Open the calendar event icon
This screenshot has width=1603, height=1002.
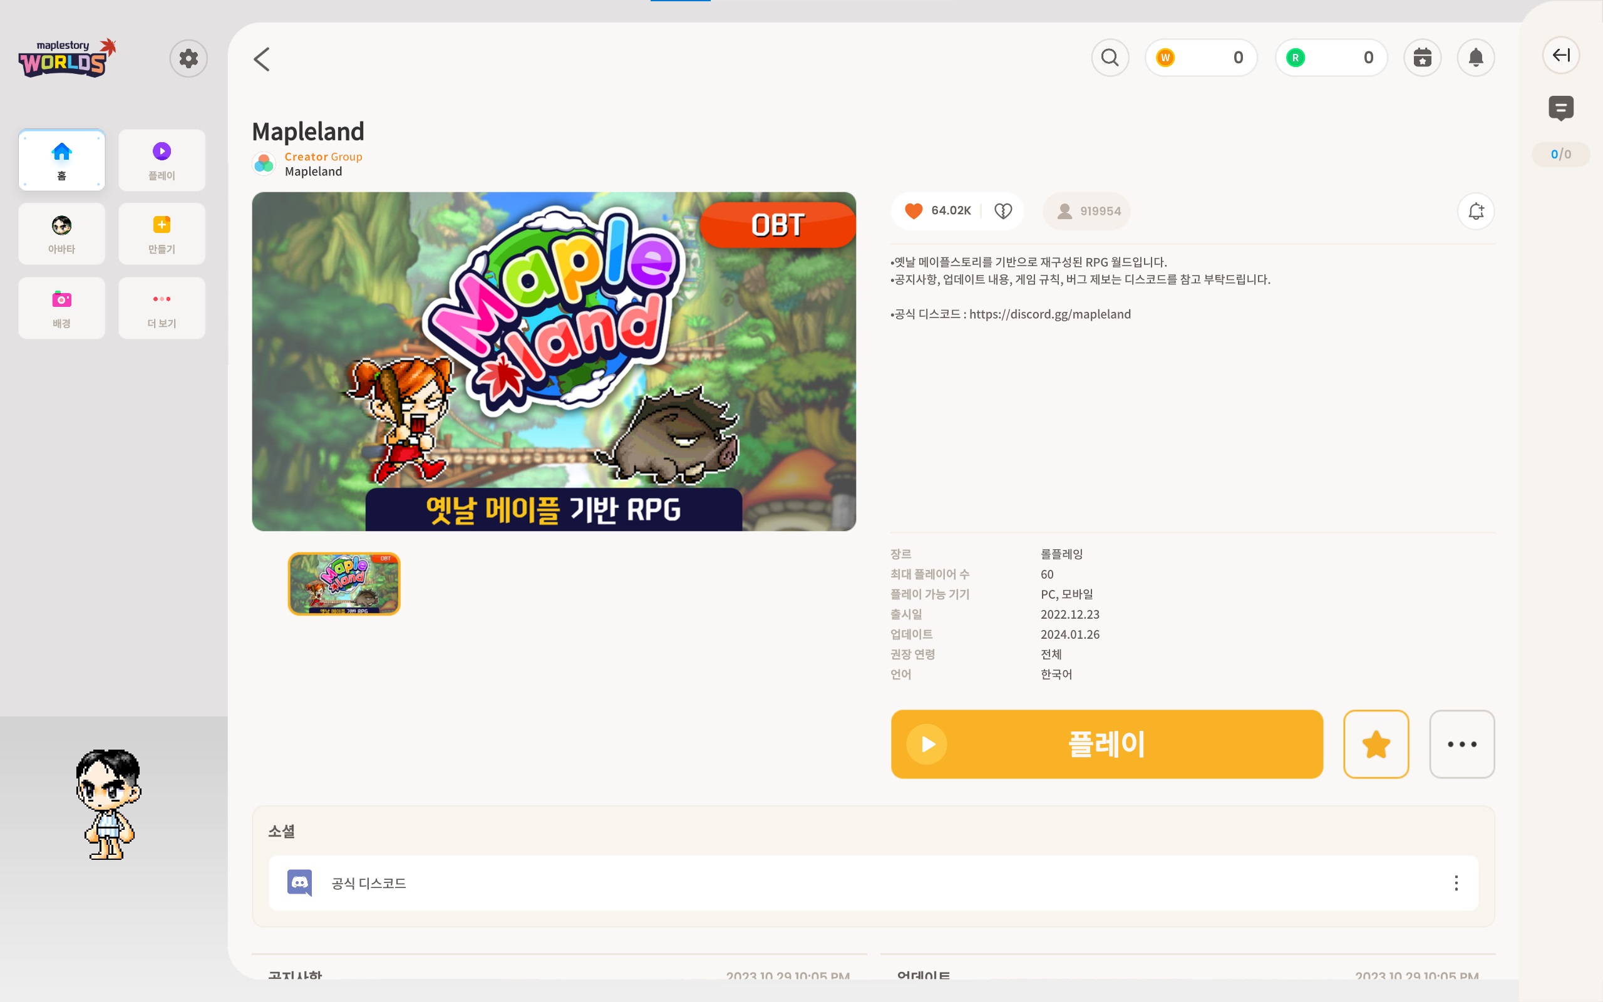(1422, 58)
